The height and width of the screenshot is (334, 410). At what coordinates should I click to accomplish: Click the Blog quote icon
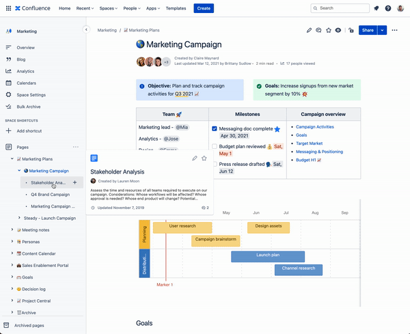click(9, 59)
